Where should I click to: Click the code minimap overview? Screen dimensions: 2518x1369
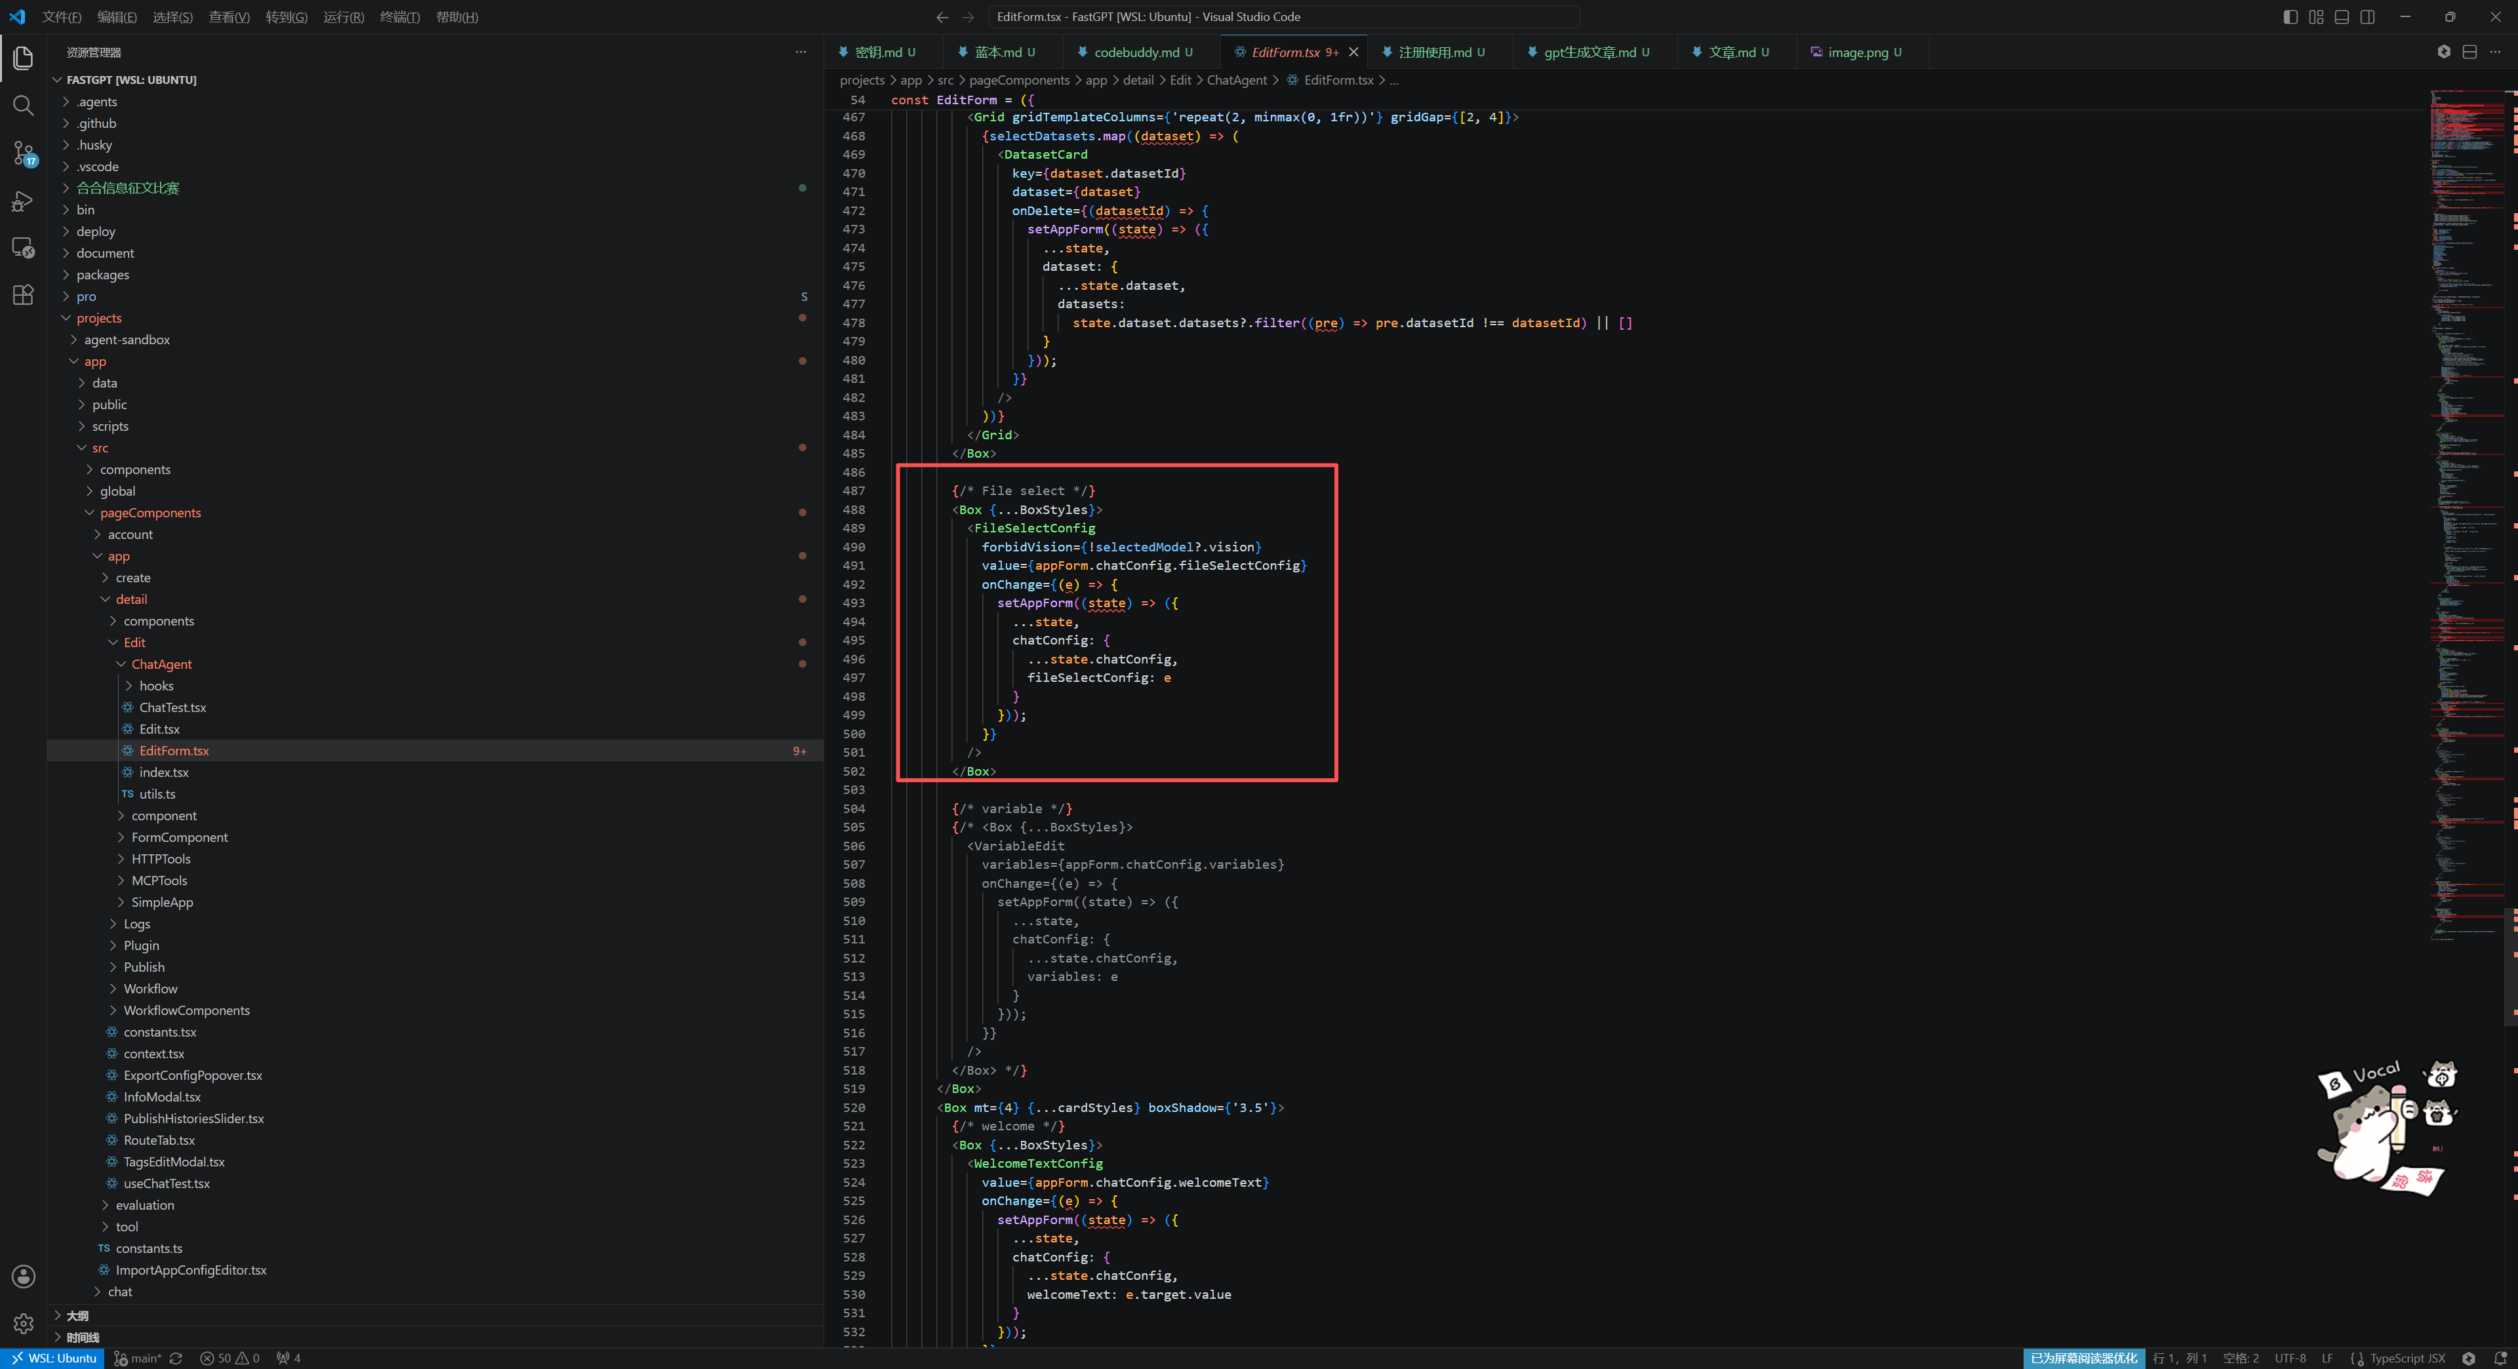(x=2468, y=515)
